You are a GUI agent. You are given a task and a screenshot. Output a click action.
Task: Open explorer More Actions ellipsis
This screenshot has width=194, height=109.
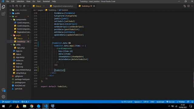click(x=28, y=6)
